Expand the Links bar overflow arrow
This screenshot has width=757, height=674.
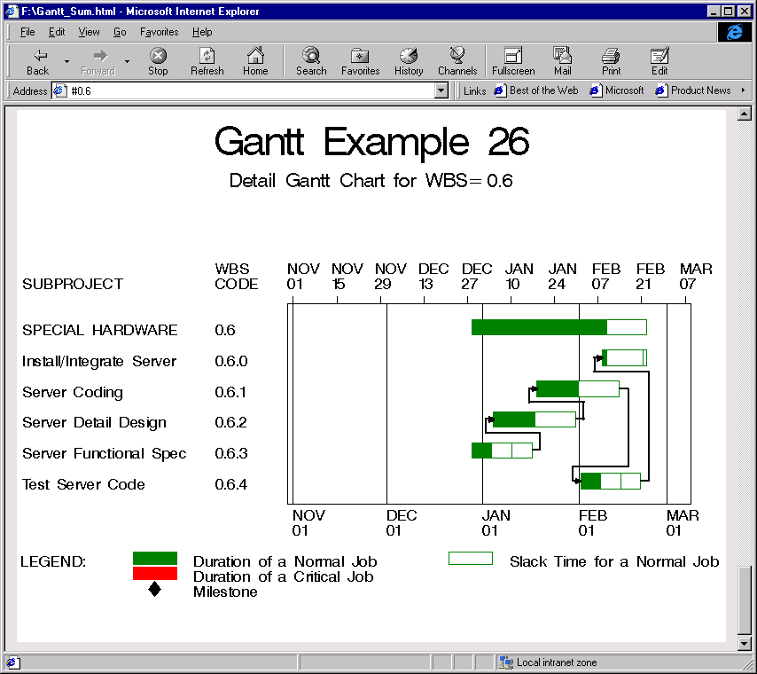pyautogui.click(x=743, y=90)
